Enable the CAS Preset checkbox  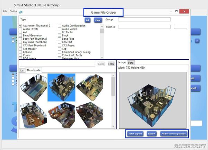(59, 46)
